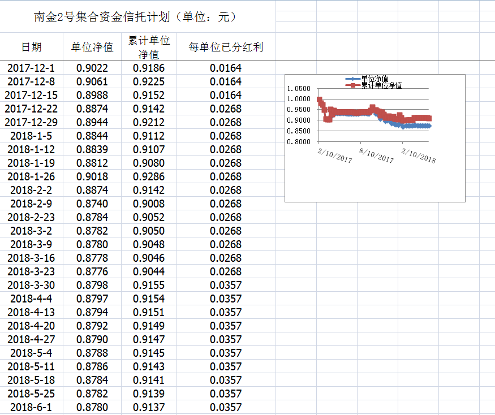Image resolution: width=495 pixels, height=415 pixels.
Task: Select the date cell 2018-3-30
Action: point(31,285)
